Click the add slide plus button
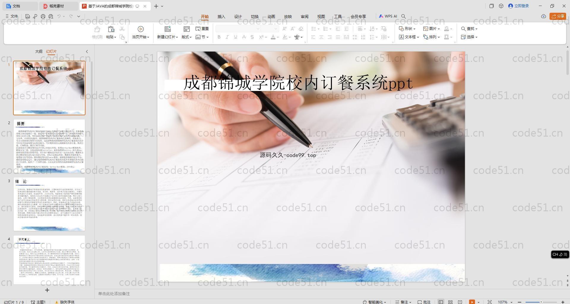570x304 pixels. click(x=47, y=290)
